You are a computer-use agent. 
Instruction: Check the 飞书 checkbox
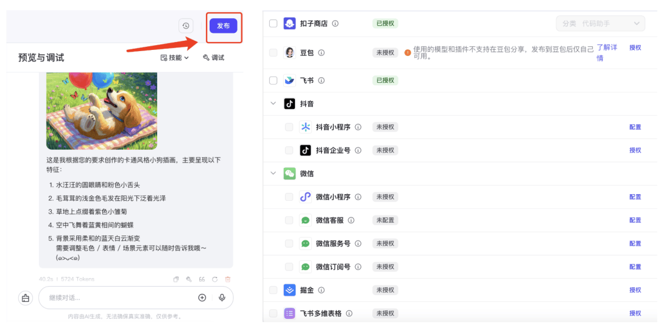(x=273, y=80)
